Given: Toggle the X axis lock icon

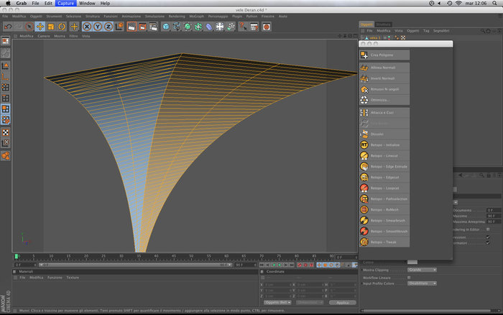Looking at the screenshot, I should click(87, 27).
